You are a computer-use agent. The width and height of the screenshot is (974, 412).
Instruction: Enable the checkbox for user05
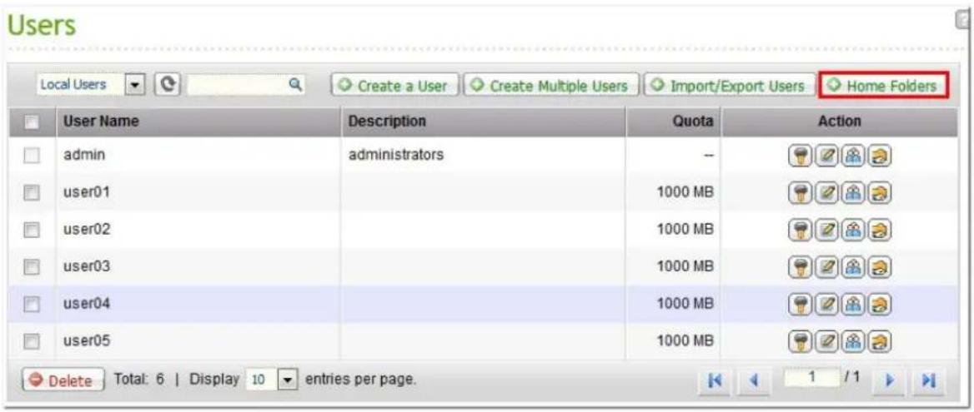coord(31,341)
